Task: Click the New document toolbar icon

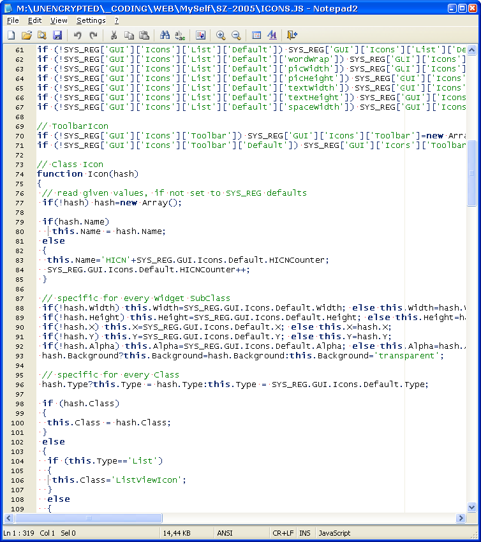Action: 11,35
